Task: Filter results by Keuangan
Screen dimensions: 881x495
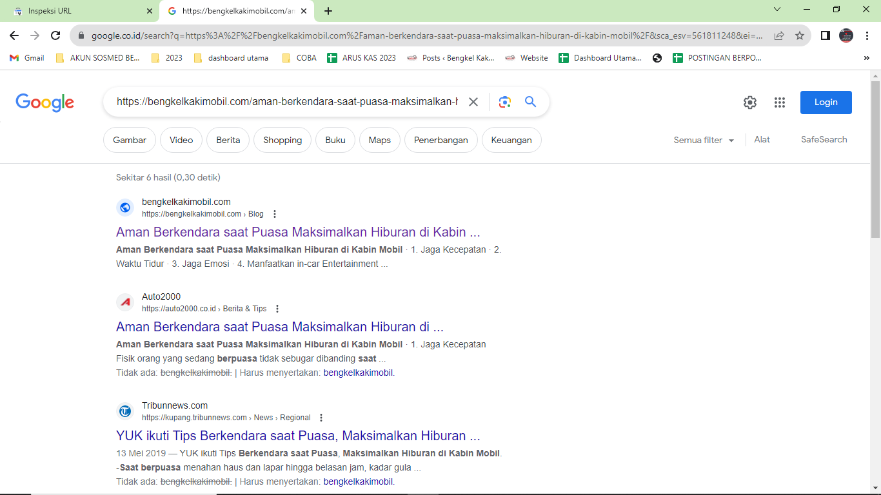Action: click(511, 140)
